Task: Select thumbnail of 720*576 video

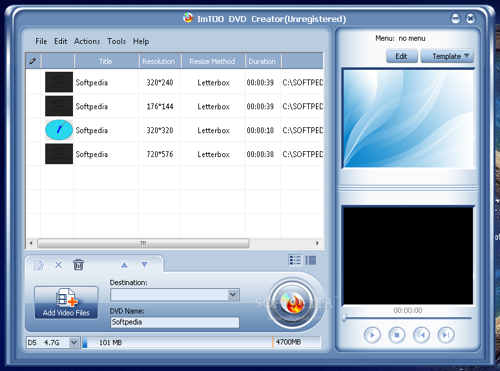Action: (59, 154)
